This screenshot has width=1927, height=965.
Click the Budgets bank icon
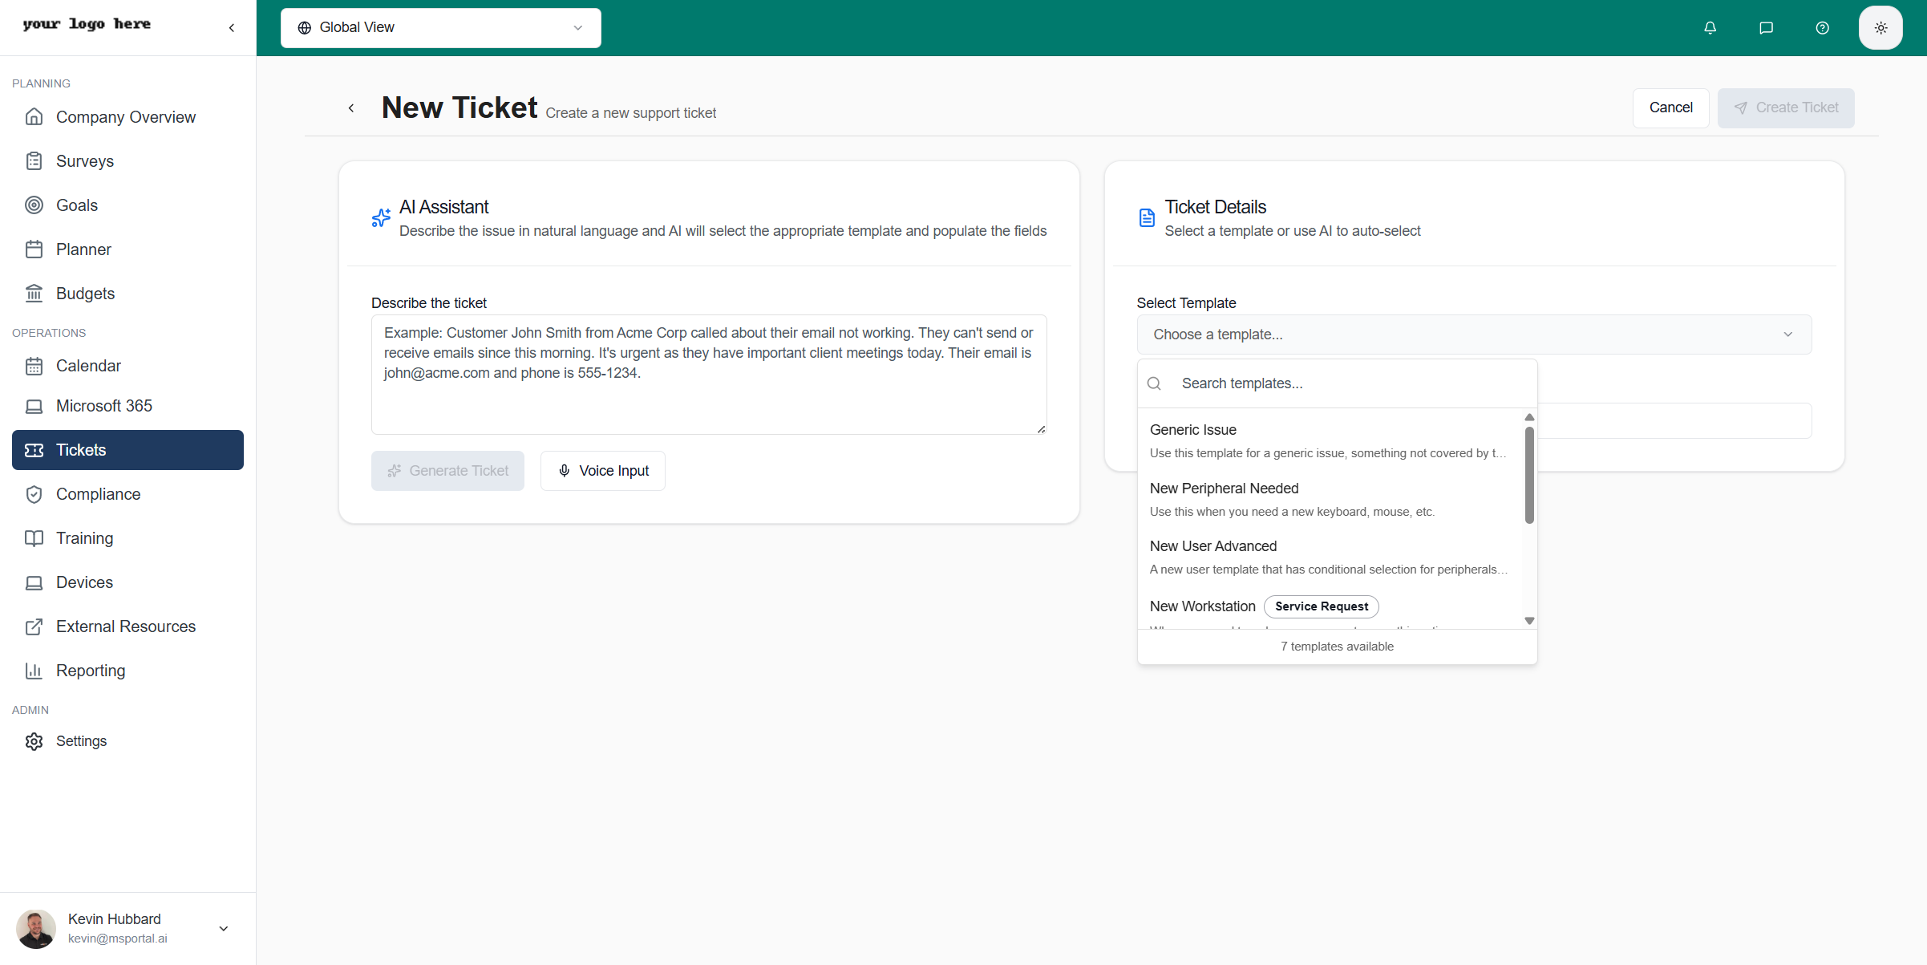34,294
